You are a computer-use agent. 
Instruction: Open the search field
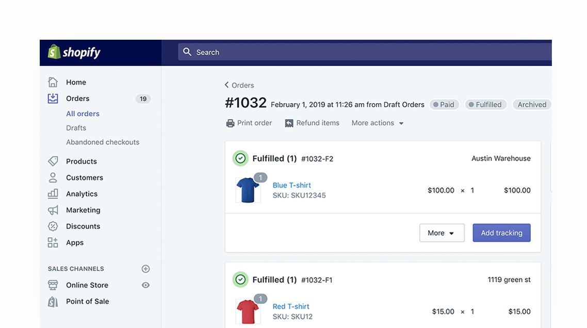point(258,52)
